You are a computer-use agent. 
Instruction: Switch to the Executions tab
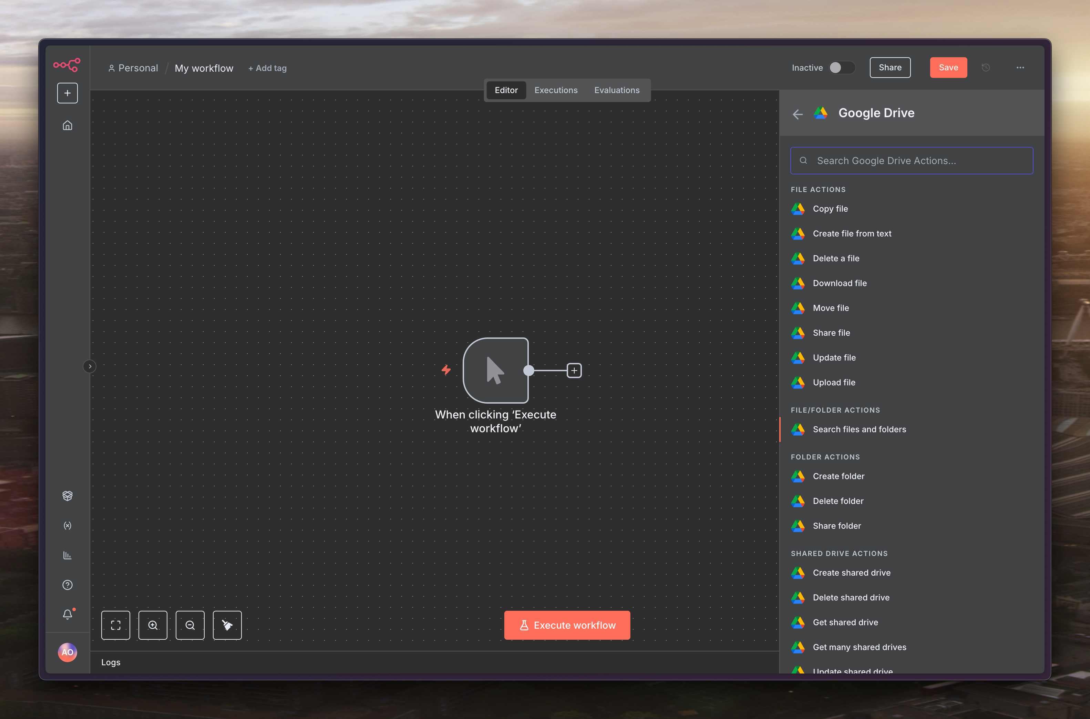(x=556, y=90)
